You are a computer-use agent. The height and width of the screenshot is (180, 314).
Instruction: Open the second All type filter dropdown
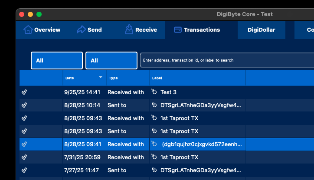[111, 60]
